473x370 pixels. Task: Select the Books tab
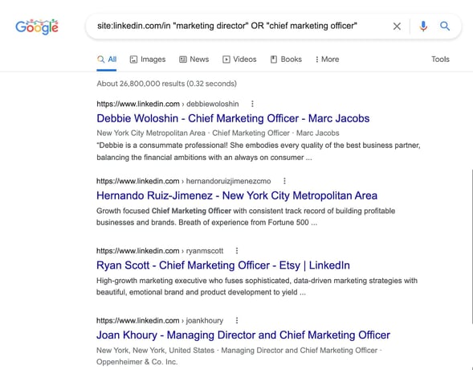click(286, 60)
